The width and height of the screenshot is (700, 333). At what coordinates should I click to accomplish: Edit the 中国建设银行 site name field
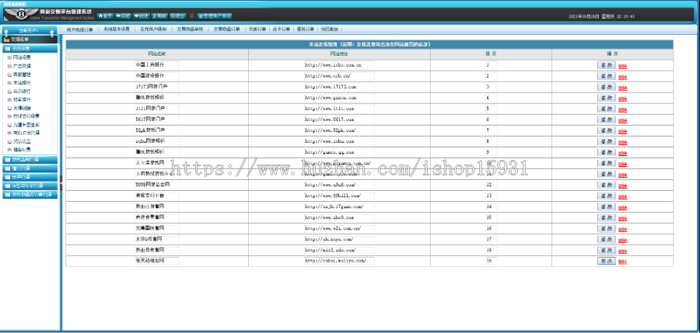pos(156,76)
